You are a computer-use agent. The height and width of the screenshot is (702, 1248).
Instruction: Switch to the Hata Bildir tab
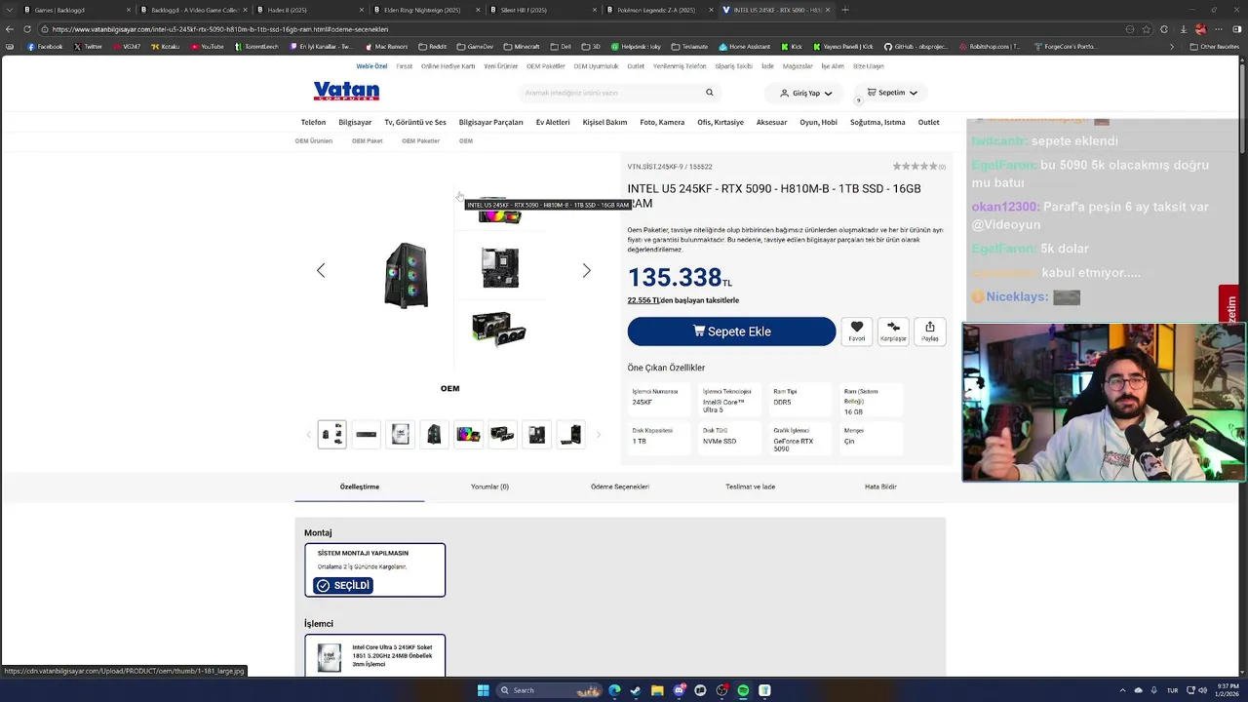coord(880,487)
